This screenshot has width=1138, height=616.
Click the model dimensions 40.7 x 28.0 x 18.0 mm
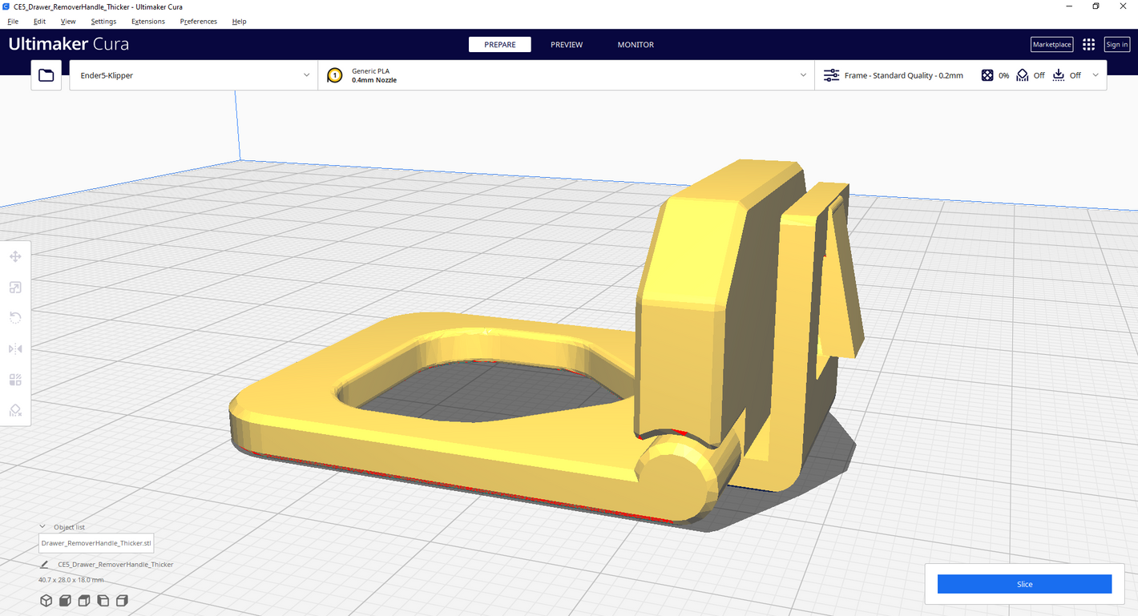pos(71,580)
